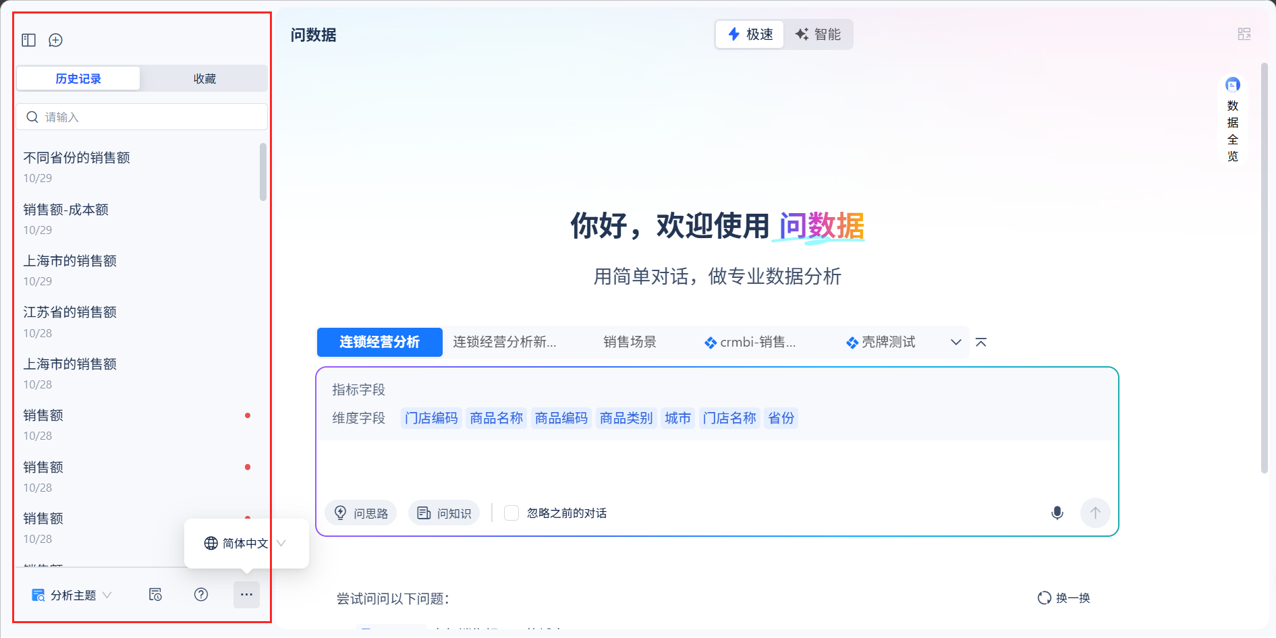Expand the 分析主题 dropdown
This screenshot has height=638, width=1276.
pyautogui.click(x=72, y=596)
